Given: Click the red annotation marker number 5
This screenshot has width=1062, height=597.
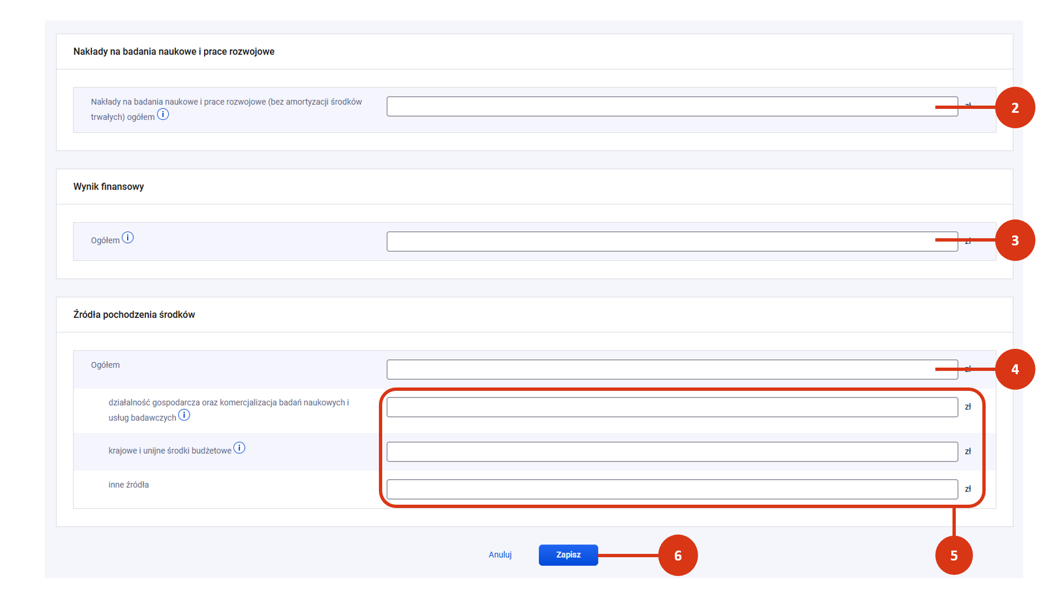Looking at the screenshot, I should (954, 555).
